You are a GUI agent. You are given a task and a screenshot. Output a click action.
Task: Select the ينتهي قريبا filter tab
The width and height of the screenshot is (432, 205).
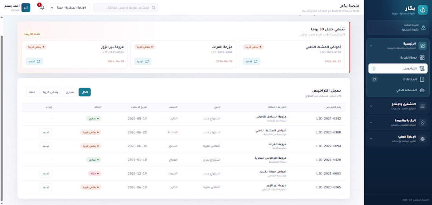click(50, 92)
